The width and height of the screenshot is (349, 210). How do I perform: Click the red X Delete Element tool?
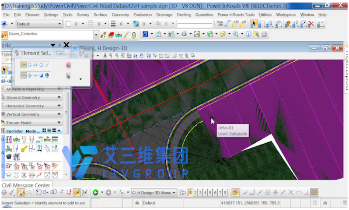pyautogui.click(x=311, y=24)
